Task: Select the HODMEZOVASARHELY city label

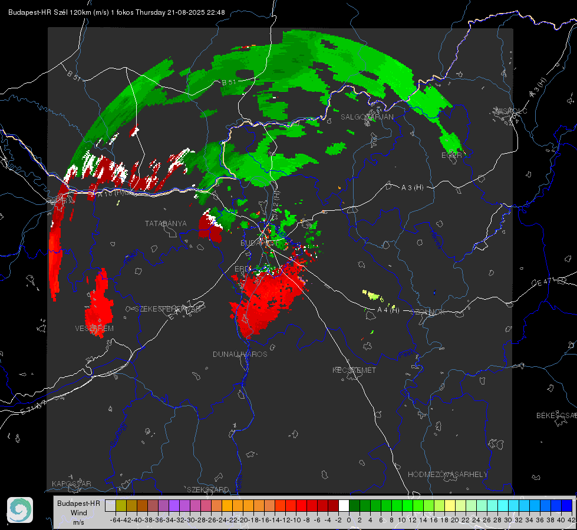Action: (447, 475)
